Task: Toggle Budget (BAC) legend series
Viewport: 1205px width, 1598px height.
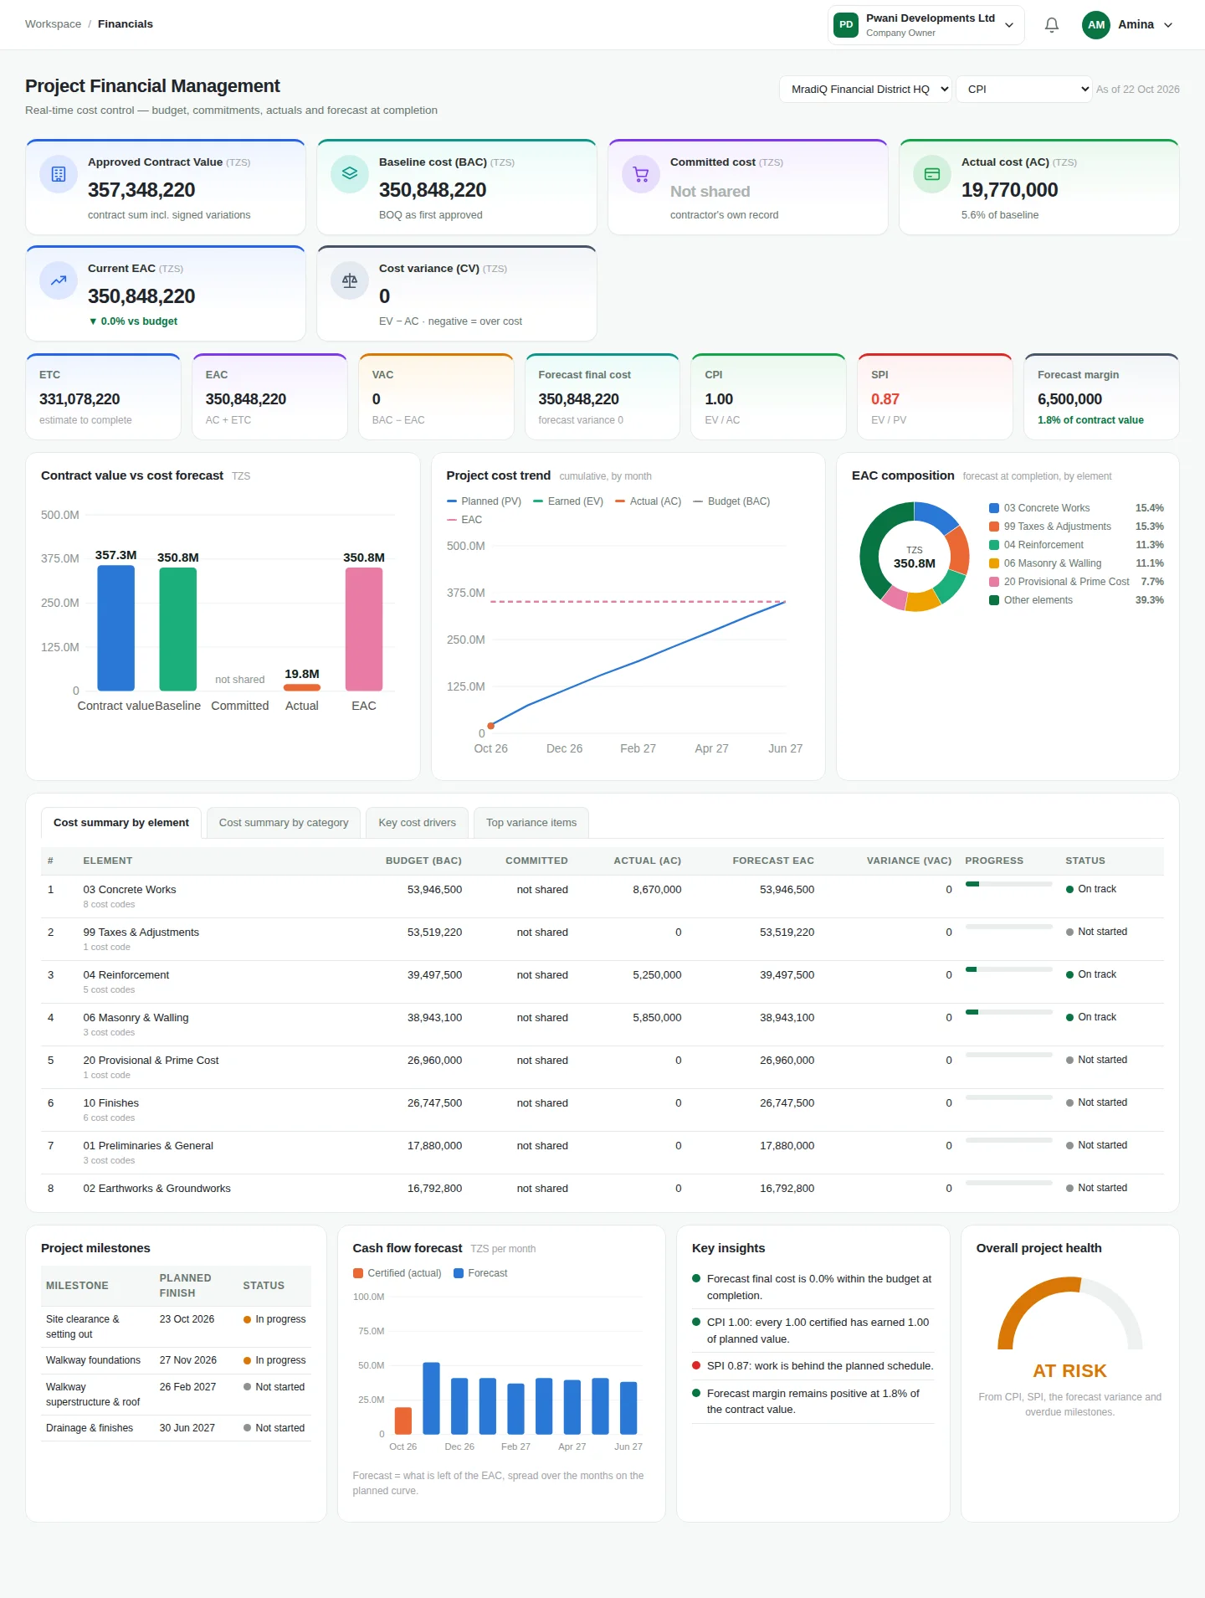Action: [x=731, y=501]
